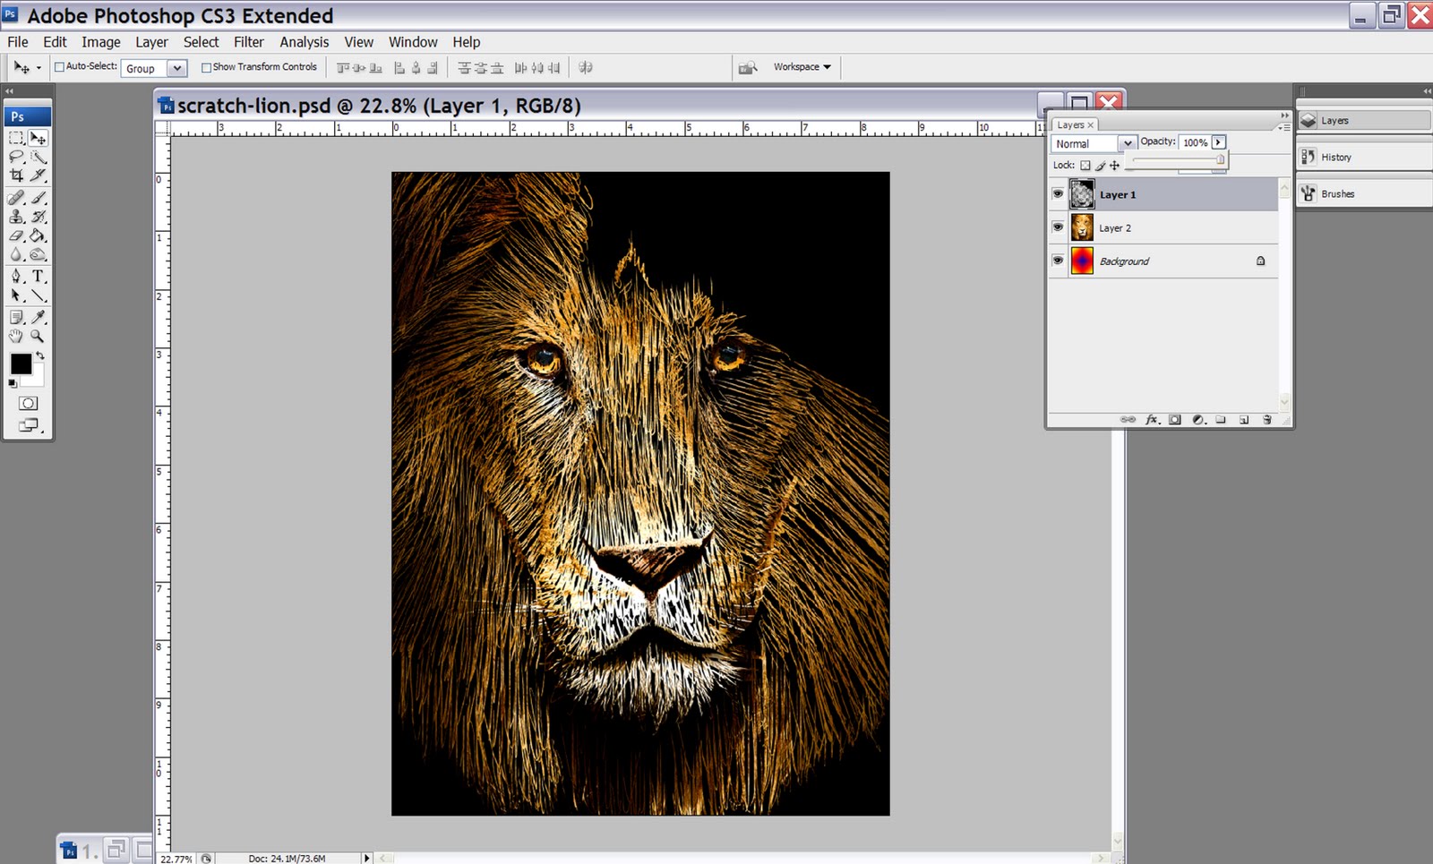Open the Filter menu
The image size is (1433, 864).
[248, 41]
